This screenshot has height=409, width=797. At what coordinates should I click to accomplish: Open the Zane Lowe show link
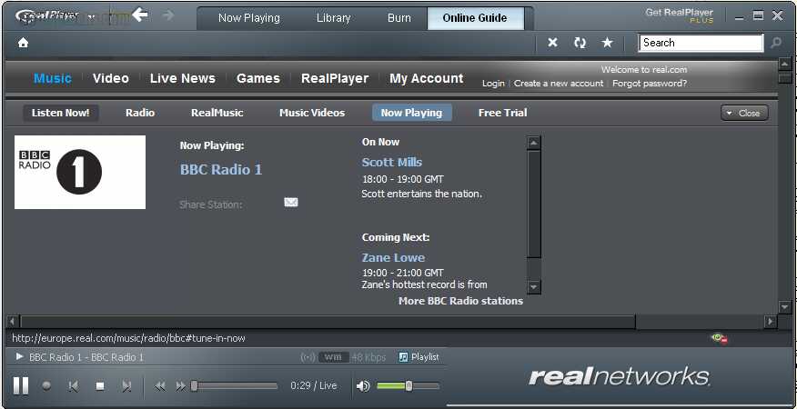393,257
